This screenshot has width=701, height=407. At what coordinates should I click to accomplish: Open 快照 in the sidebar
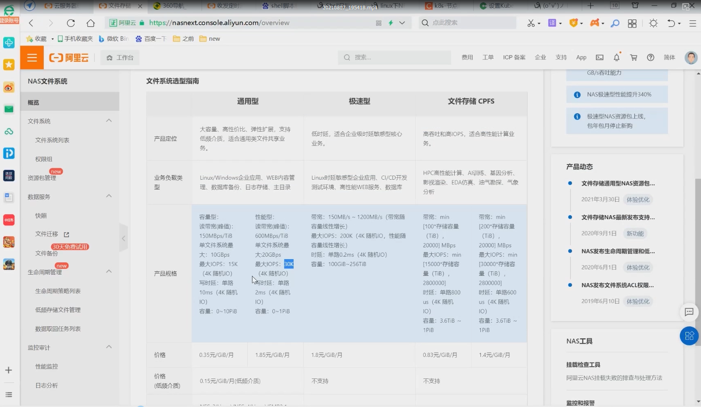point(41,216)
